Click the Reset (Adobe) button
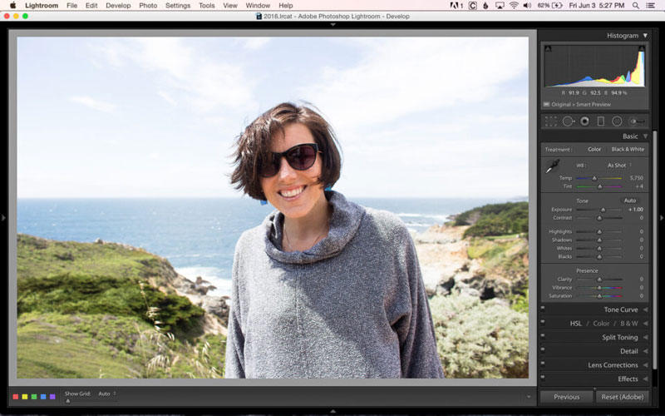Screen dimensions: 665x416 (622, 397)
